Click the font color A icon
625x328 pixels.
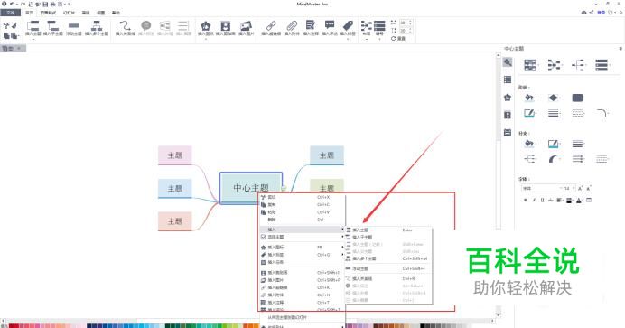[x=579, y=200]
